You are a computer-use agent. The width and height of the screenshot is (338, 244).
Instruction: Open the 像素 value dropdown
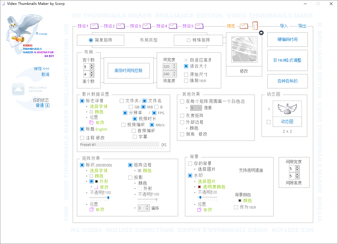pyautogui.click(x=195, y=108)
